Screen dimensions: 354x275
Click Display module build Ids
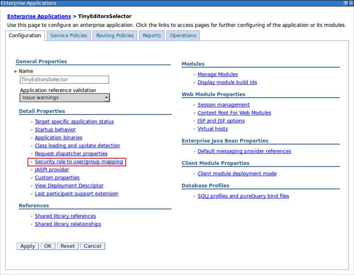227,82
